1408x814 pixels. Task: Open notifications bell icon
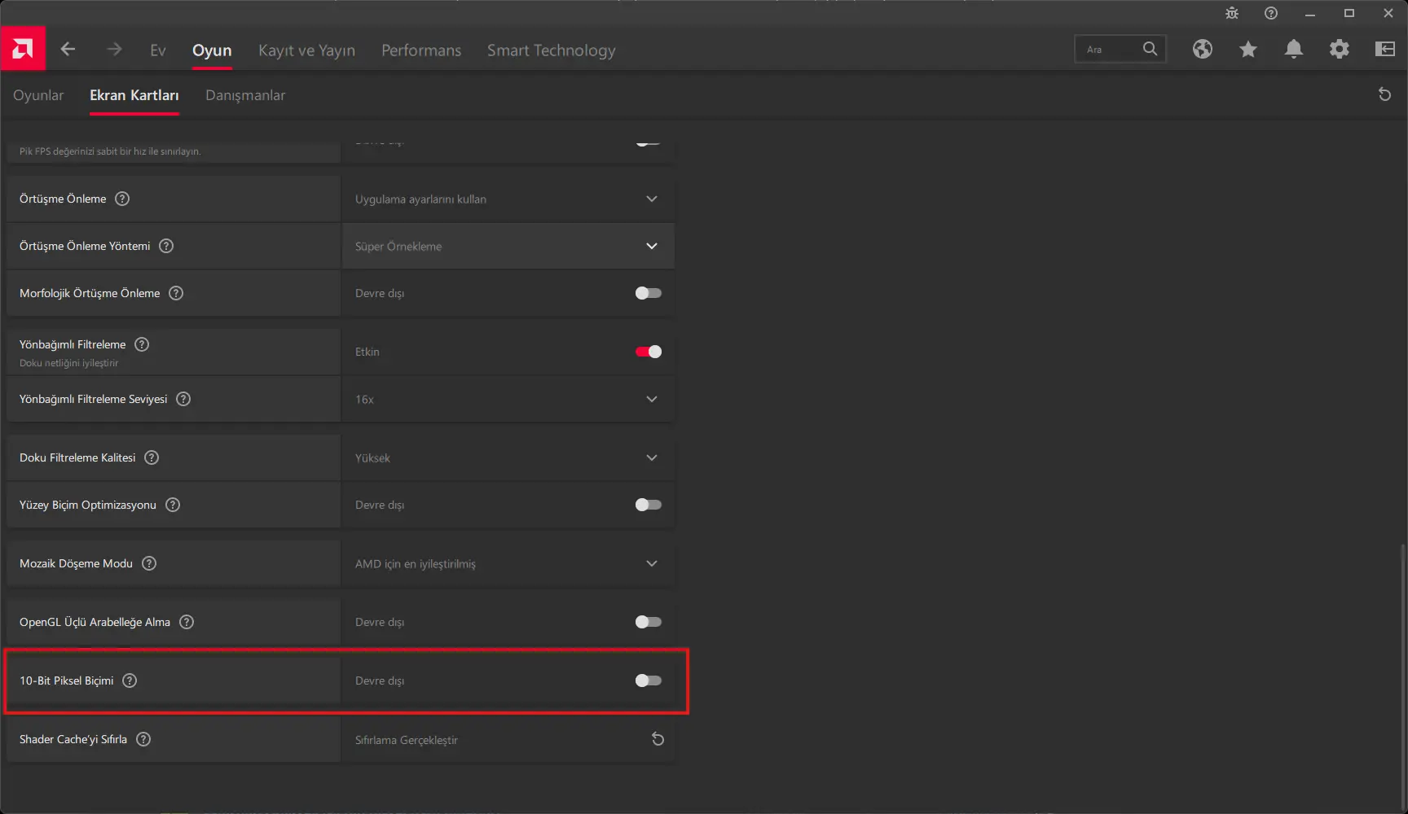[1293, 50]
